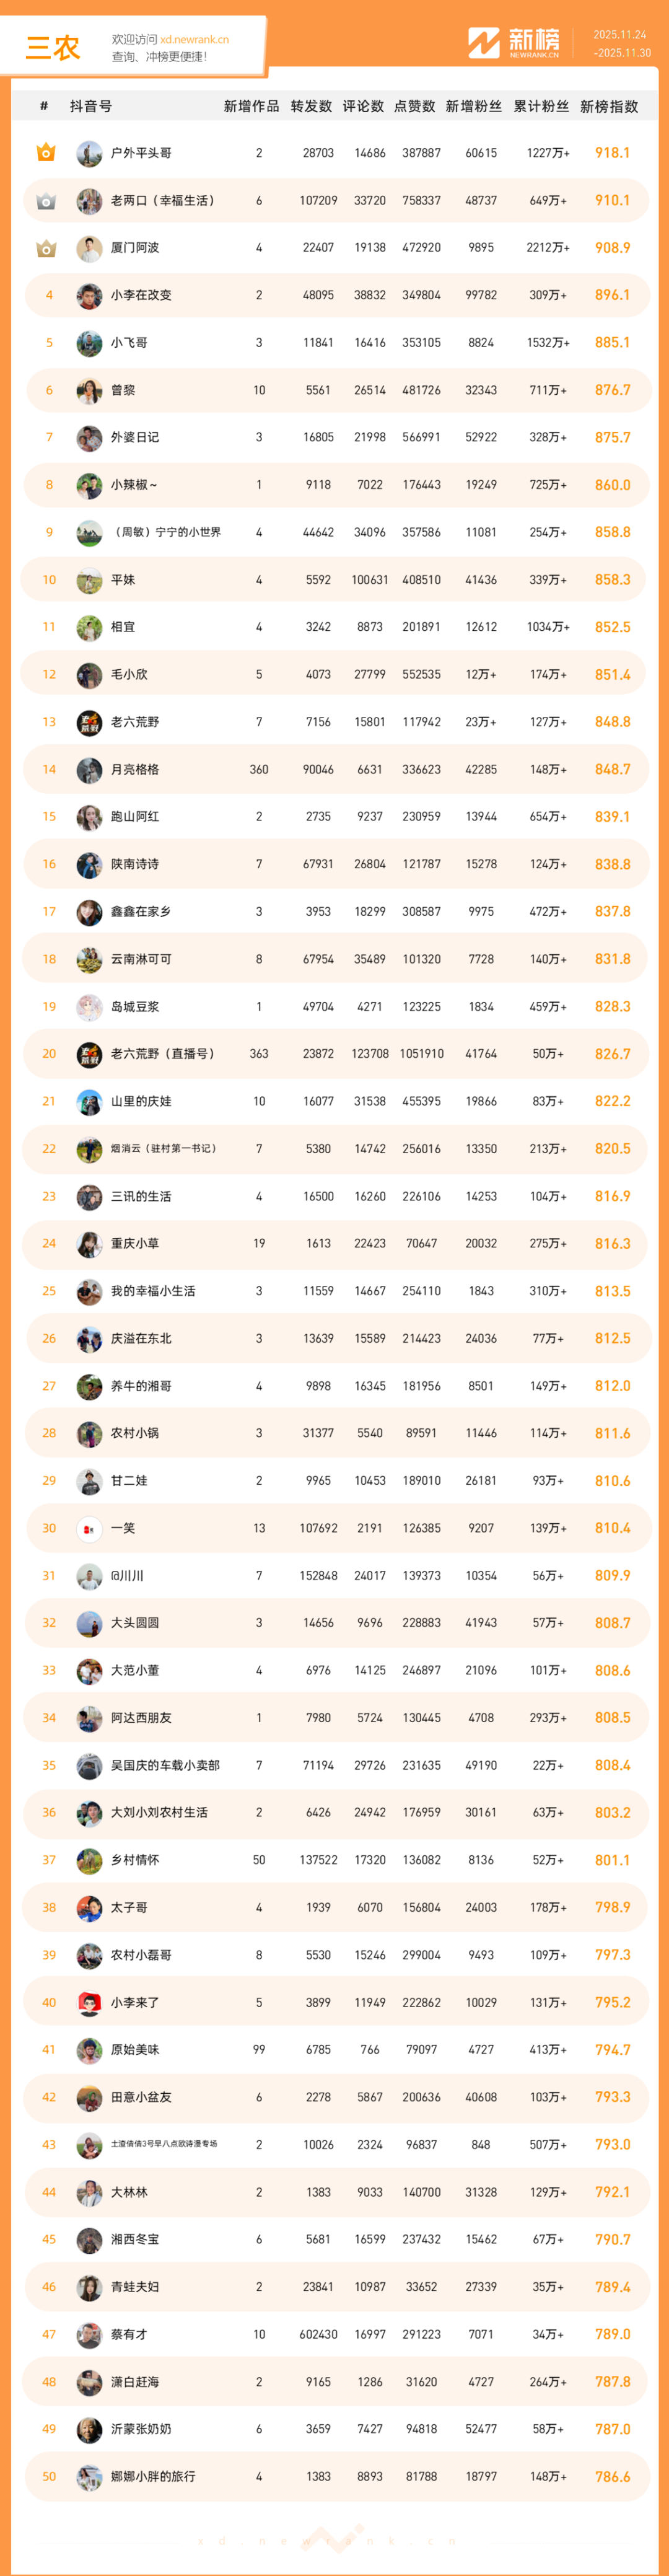
Task: Open the xd.newrank.cn link
Action: 194,39
